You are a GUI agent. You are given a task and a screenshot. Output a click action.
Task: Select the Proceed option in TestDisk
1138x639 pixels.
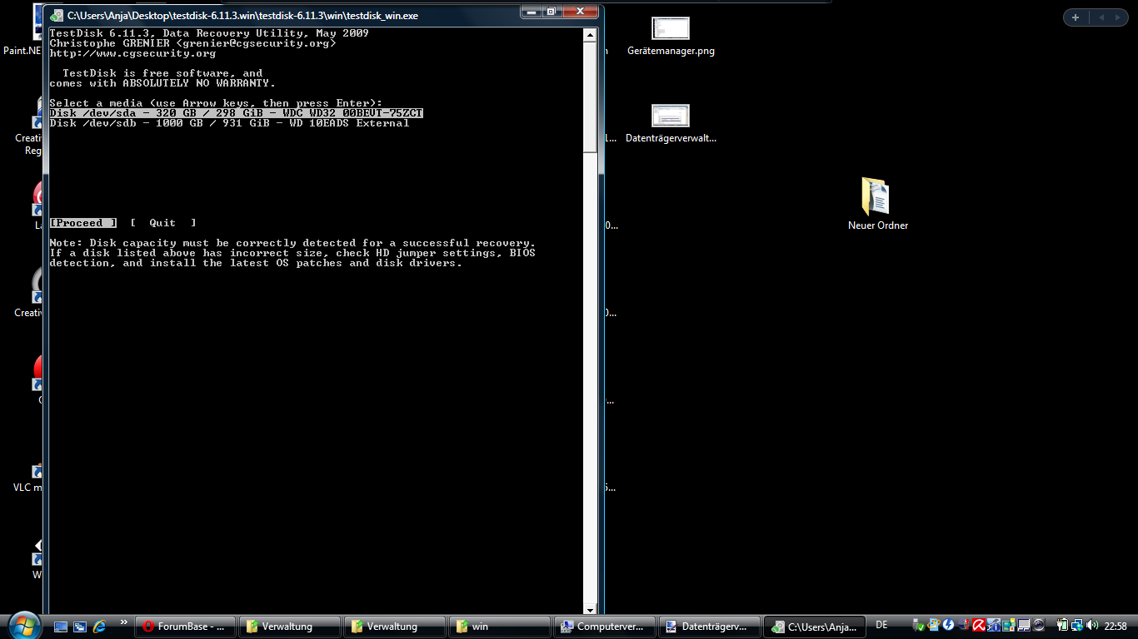[83, 223]
